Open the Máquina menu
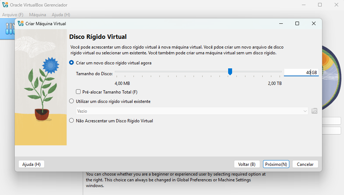 [37, 15]
